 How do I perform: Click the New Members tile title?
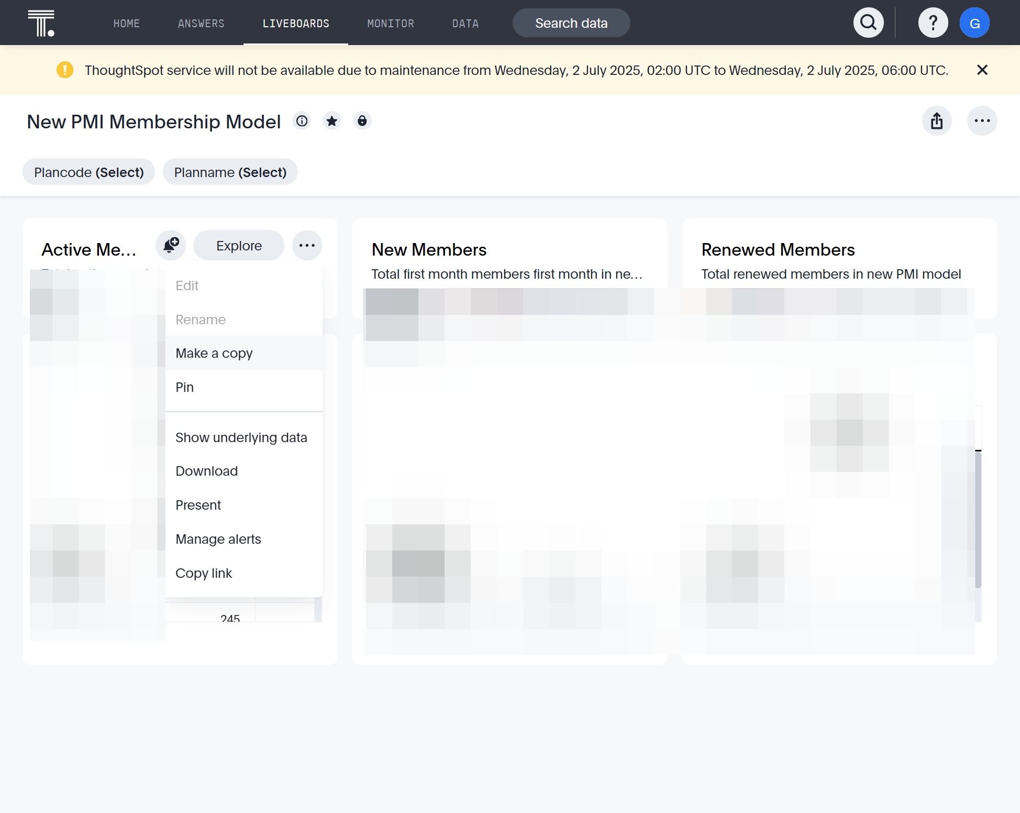click(429, 250)
